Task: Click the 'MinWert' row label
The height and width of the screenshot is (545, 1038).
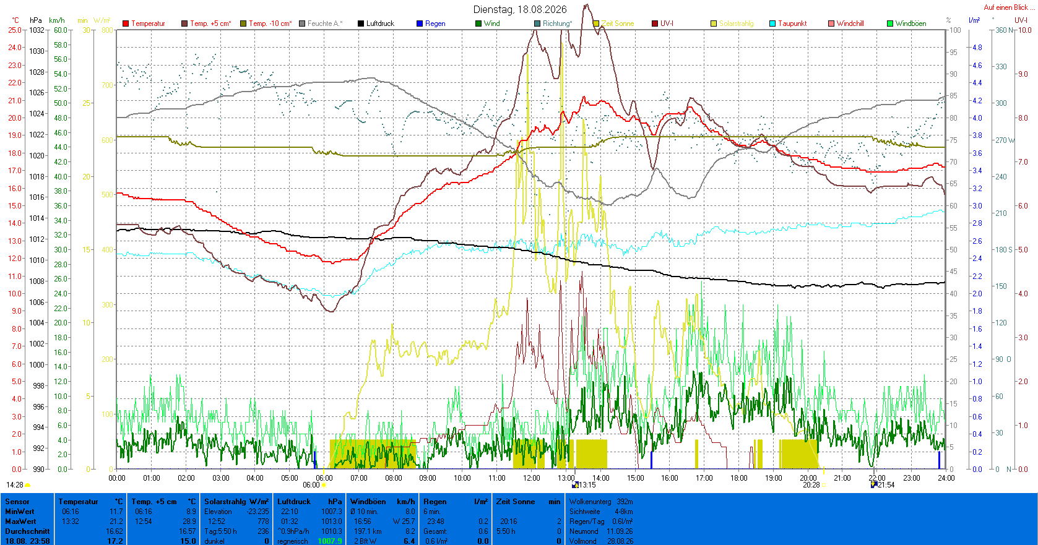Action: (x=20, y=512)
